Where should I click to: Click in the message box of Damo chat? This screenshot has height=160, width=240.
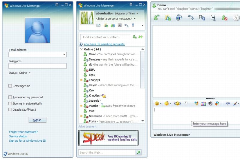tap(196, 115)
